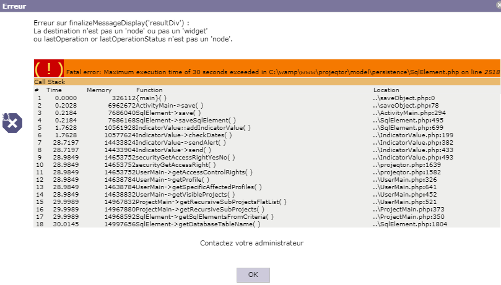Viewport: 501px width, 285px height.
Task: Click the Time column header
Action: pos(54,90)
